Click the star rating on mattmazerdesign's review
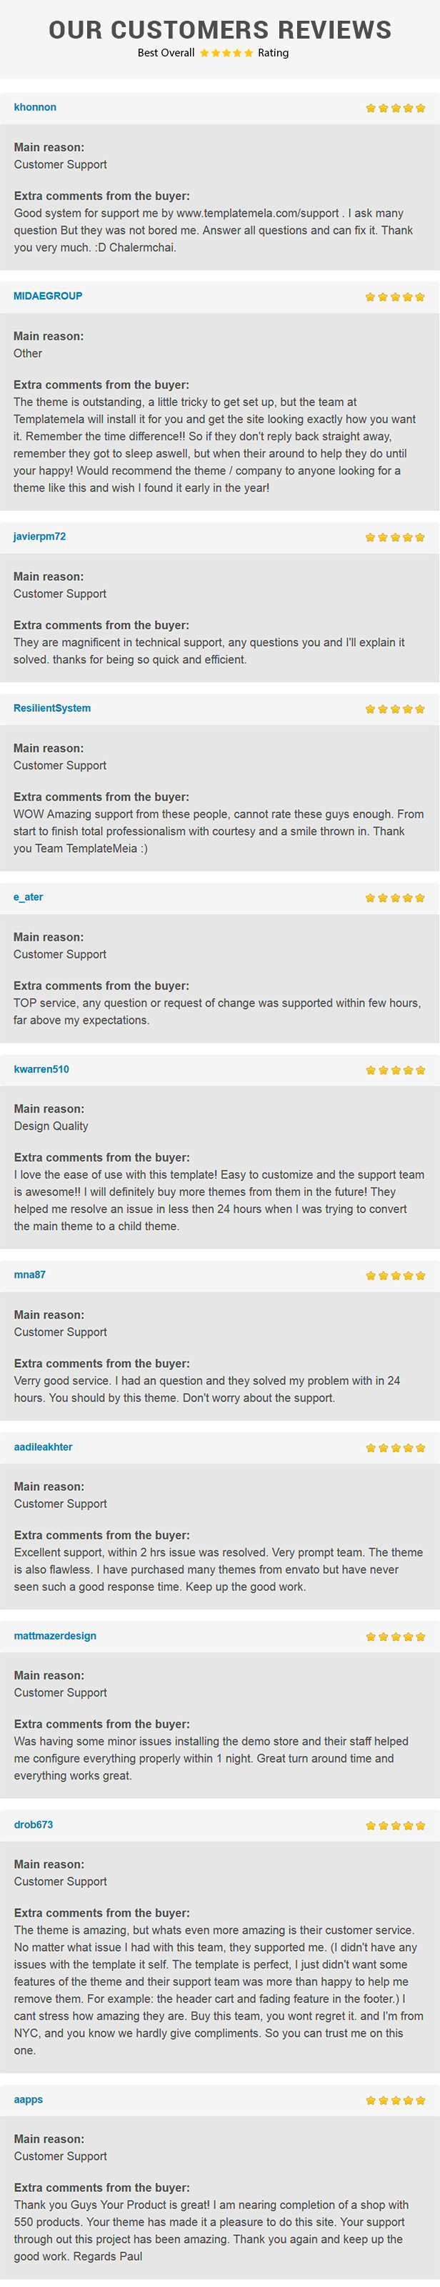The width and height of the screenshot is (440, 2287). tap(396, 1637)
